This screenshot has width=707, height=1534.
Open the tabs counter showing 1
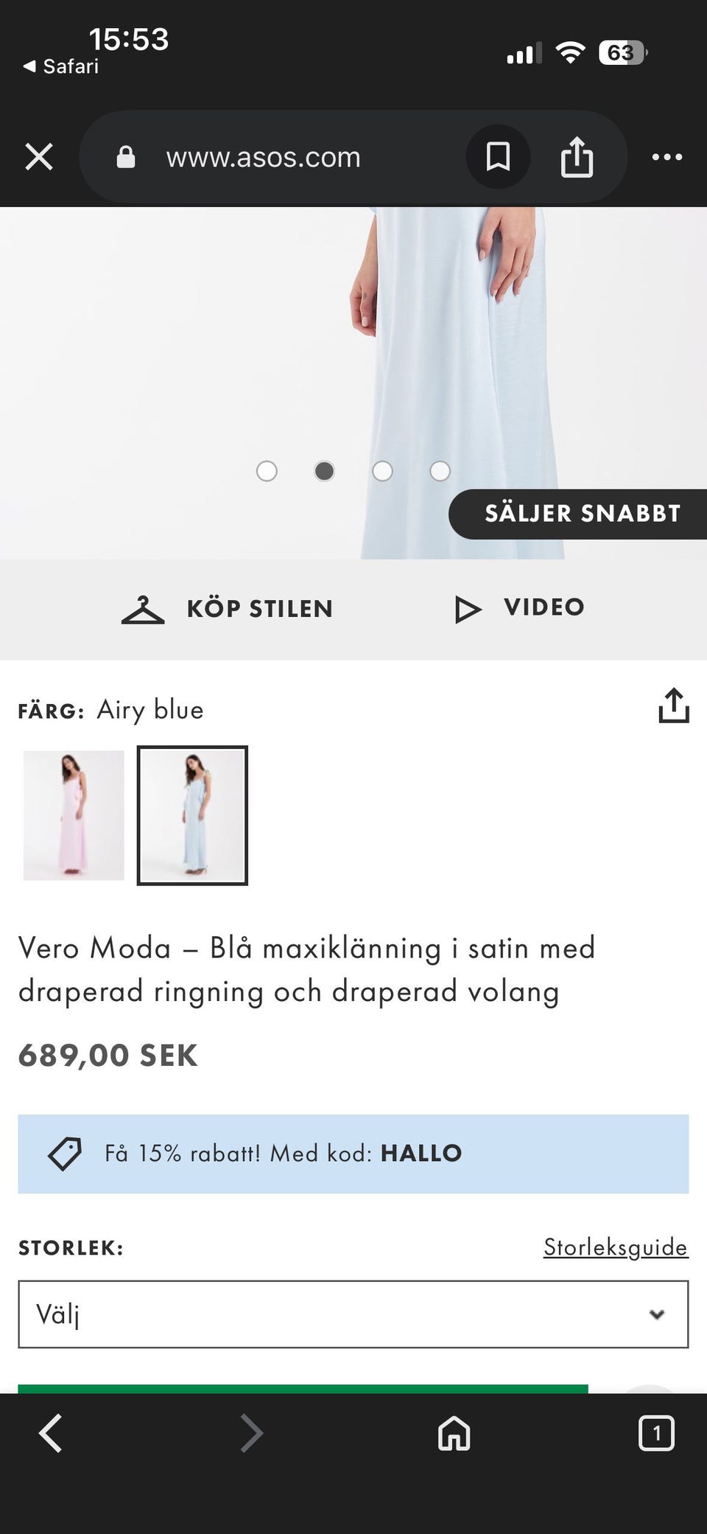pyautogui.click(x=655, y=1434)
